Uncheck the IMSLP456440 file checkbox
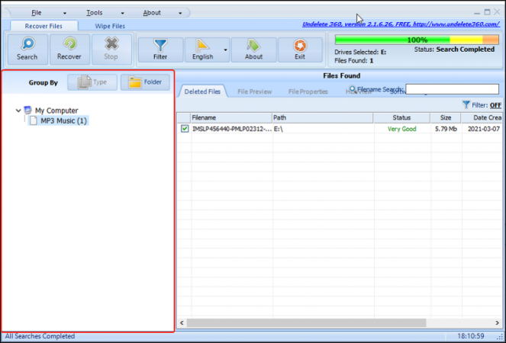Screen dimensions: 506x343 coord(185,130)
